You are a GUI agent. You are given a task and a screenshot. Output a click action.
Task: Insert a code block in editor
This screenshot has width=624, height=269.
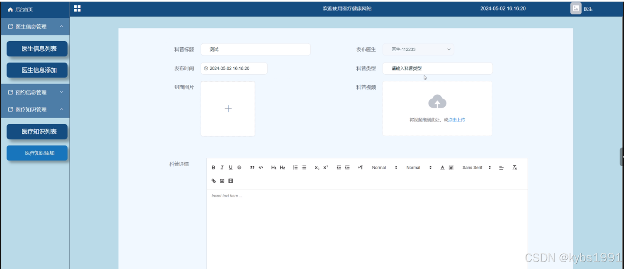point(261,168)
